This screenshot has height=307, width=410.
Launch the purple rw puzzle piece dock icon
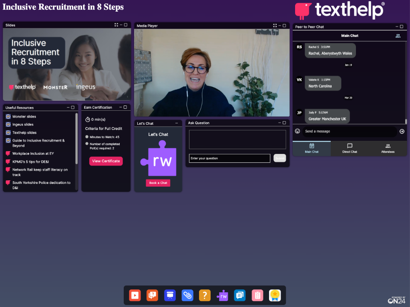tap(222, 295)
